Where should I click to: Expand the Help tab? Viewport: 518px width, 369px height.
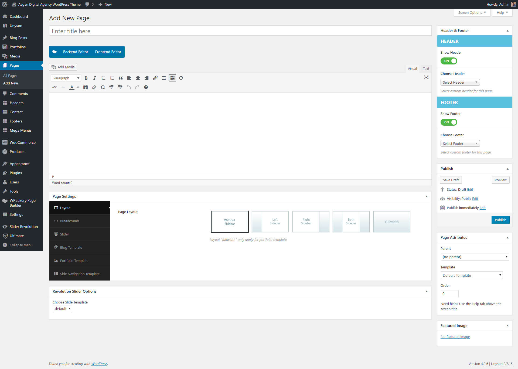tap(502, 12)
